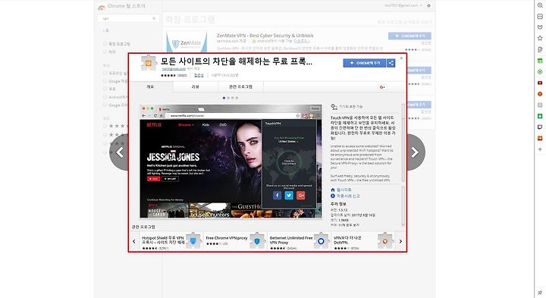Viewport: 546px width, 298px height.
Task: Show earlier related programs with the left chevron
Action: pyautogui.click(x=133, y=241)
